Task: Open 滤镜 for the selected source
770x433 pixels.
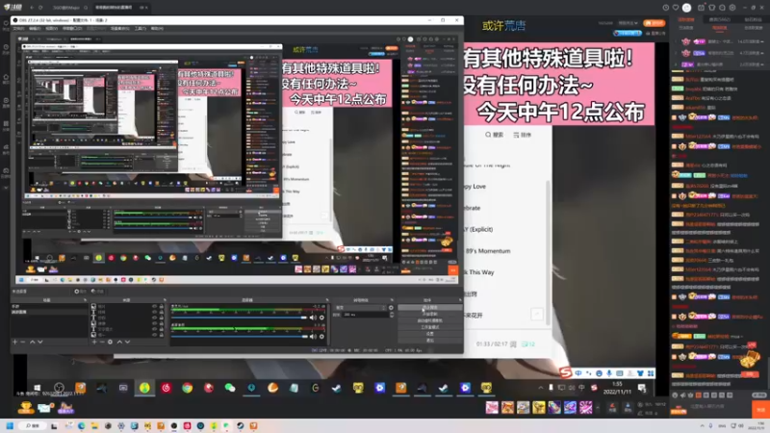Action: click(x=97, y=292)
